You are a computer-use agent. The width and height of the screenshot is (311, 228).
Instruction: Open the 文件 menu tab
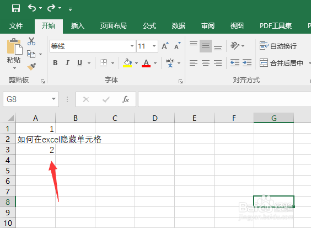(x=16, y=26)
